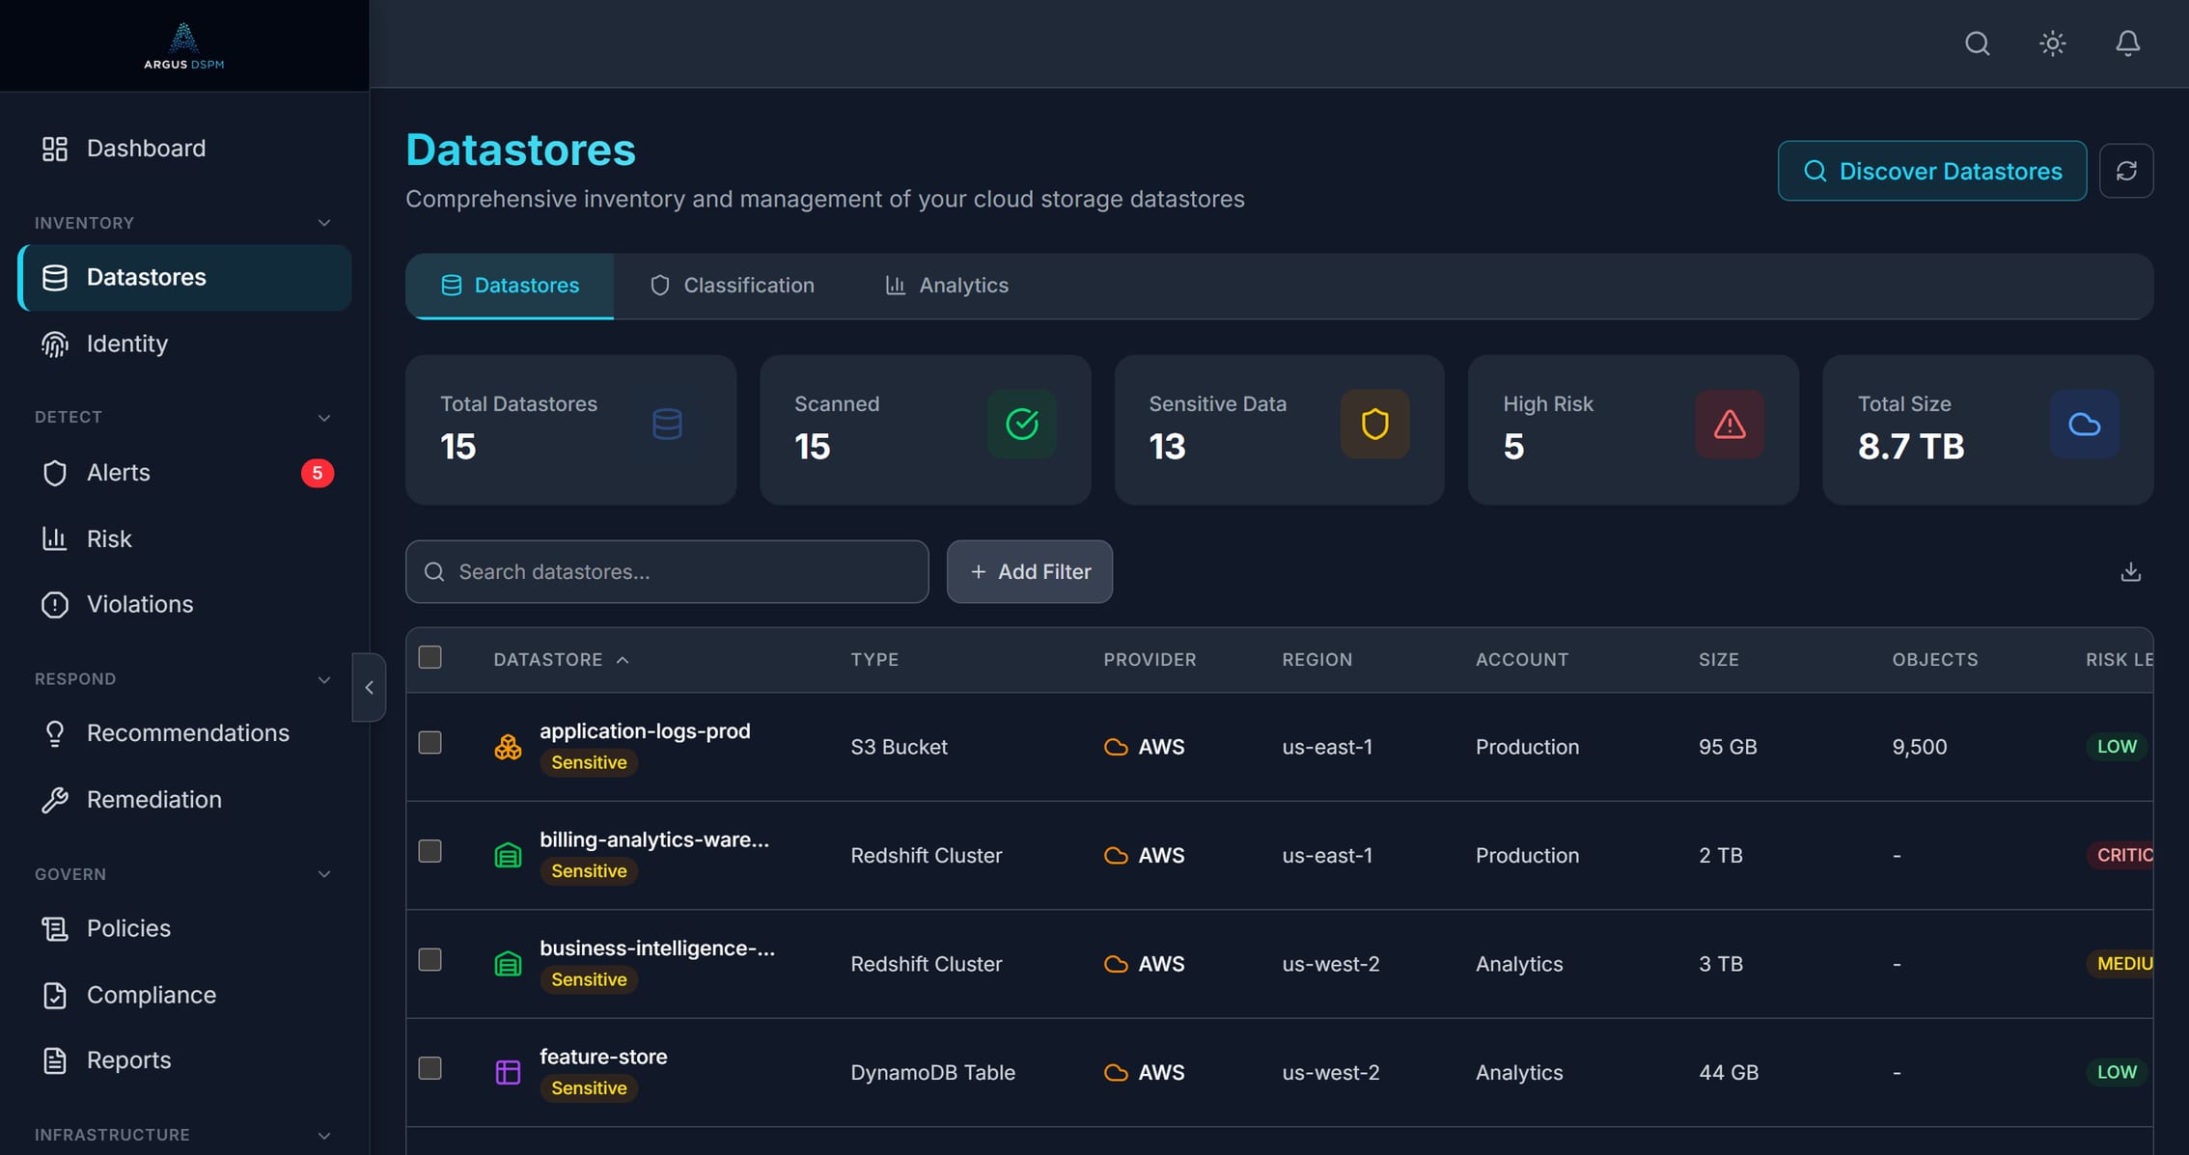Screen dimensions: 2189x1155
Task: Click the Total Datastores database icon
Action: [x=667, y=424]
